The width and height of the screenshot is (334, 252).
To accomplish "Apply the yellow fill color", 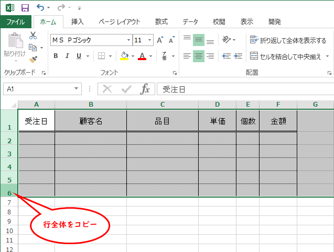I will (x=124, y=56).
